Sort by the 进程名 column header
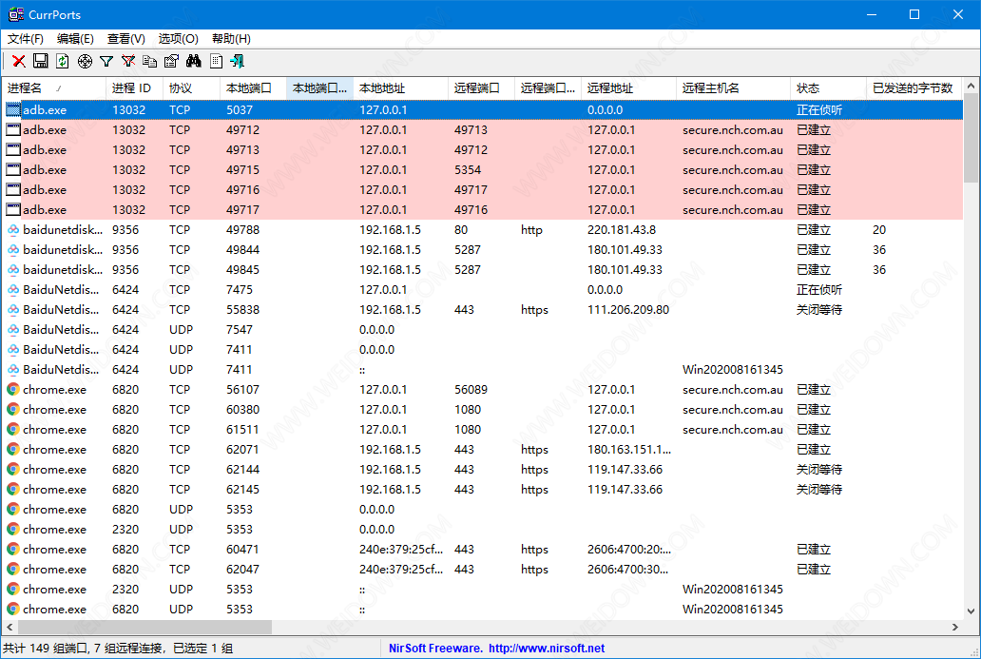The image size is (981, 659). pyautogui.click(x=54, y=88)
